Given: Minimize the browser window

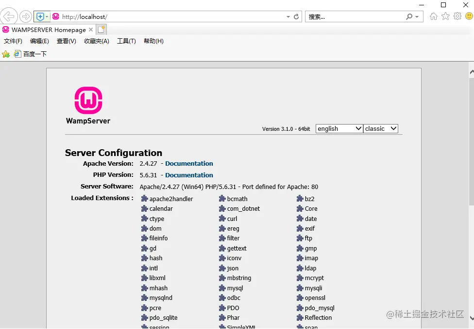Looking at the screenshot, I should [422, 5].
